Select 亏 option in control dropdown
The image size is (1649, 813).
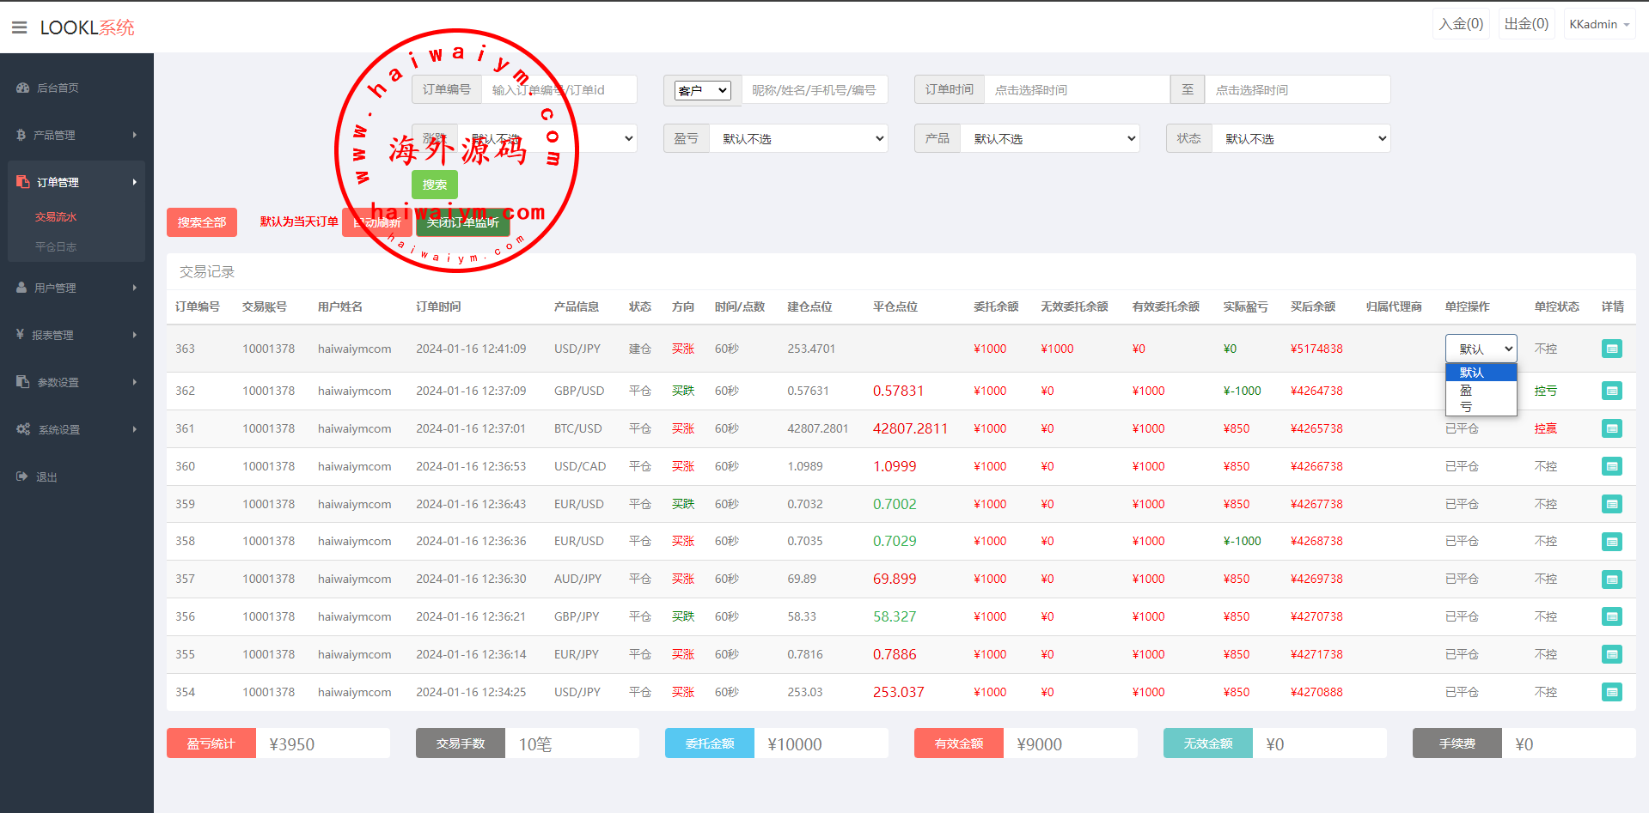pos(1466,407)
